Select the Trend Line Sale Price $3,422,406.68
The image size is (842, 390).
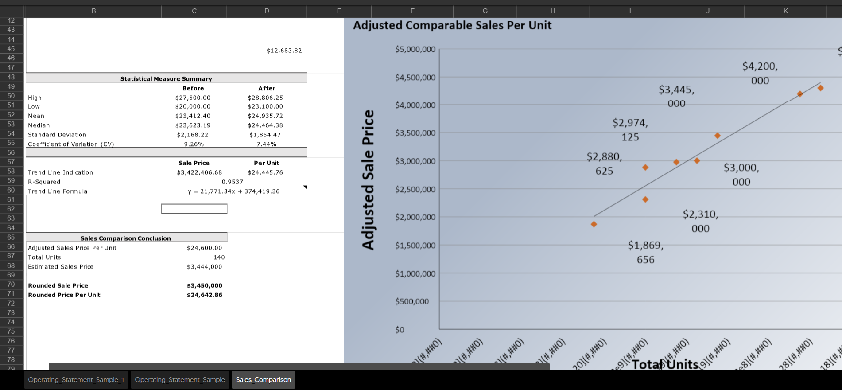point(200,172)
